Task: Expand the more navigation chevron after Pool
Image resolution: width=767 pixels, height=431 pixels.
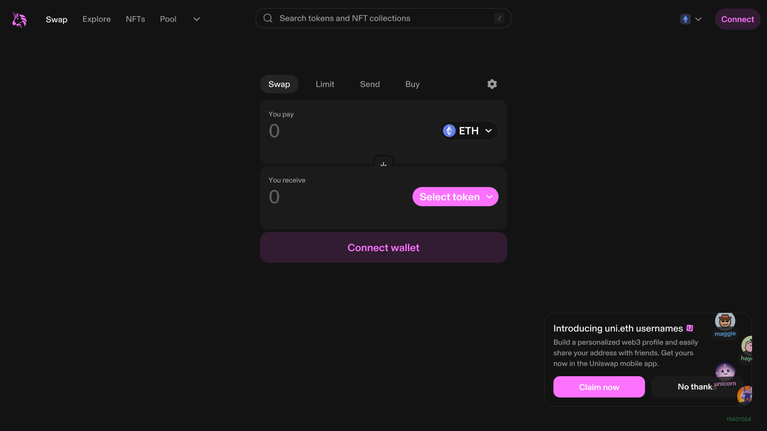Action: [197, 19]
